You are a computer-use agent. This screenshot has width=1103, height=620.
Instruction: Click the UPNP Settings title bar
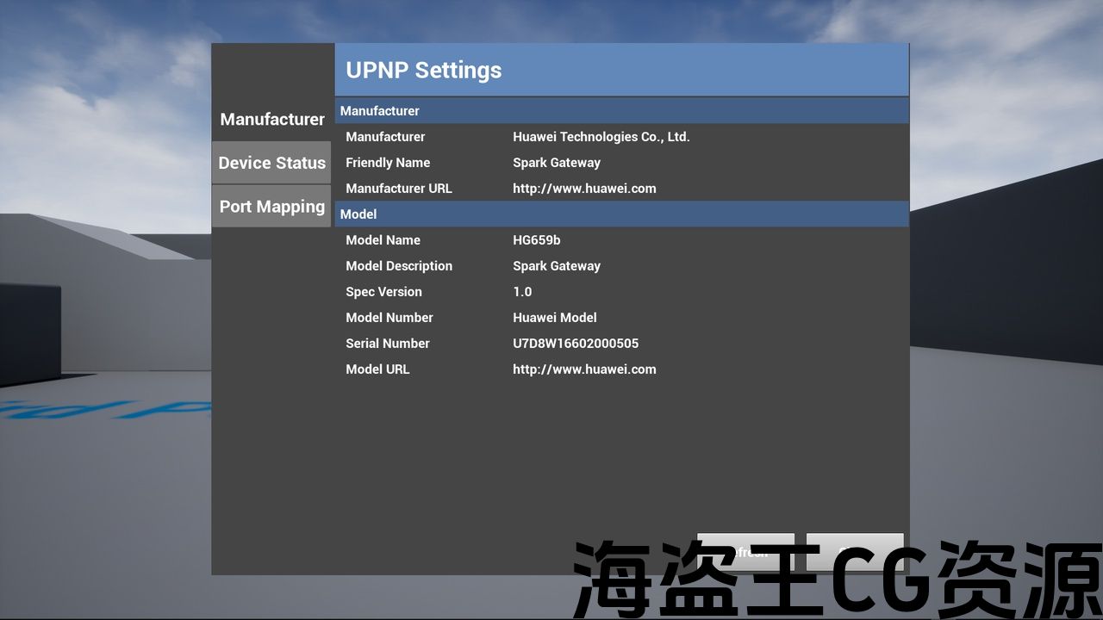point(621,70)
